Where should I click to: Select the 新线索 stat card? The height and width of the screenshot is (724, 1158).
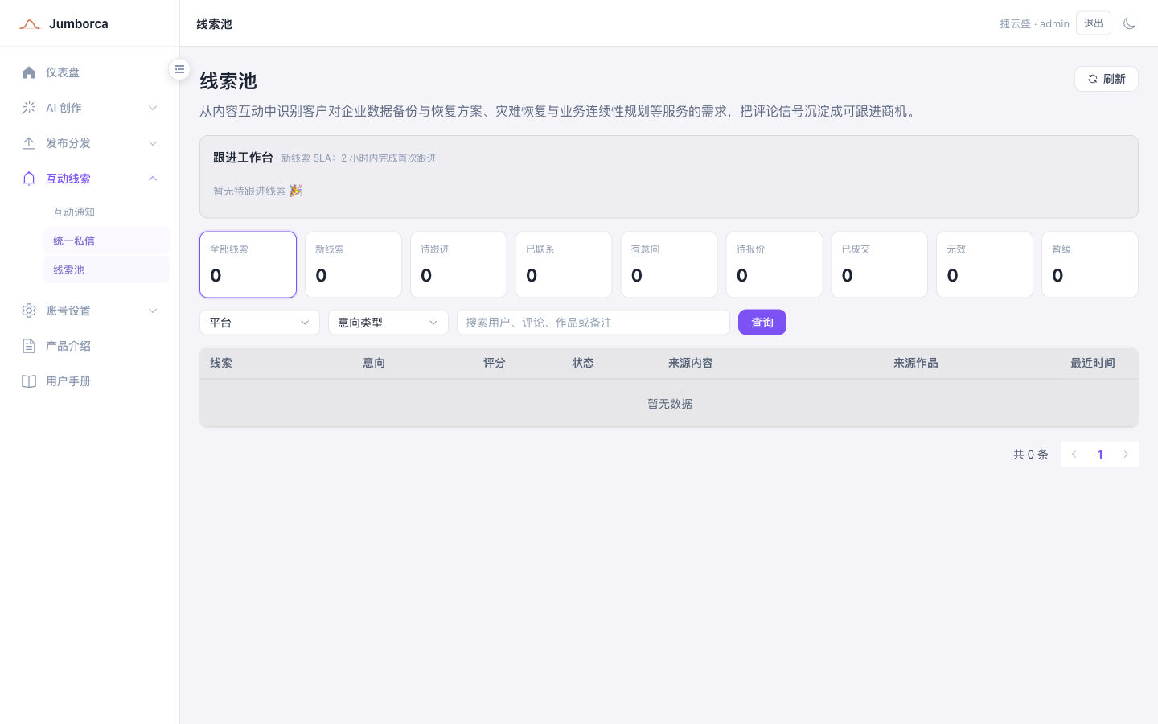[353, 265]
